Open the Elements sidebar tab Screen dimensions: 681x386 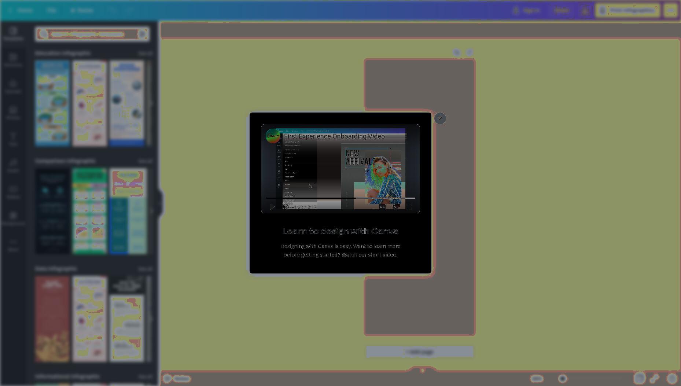click(x=13, y=60)
